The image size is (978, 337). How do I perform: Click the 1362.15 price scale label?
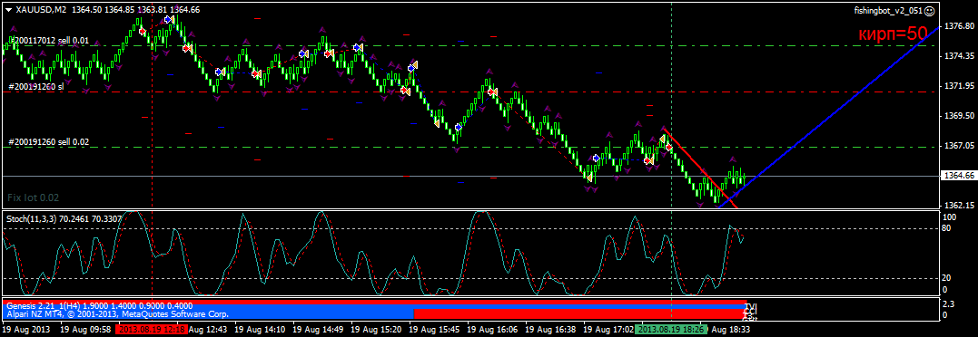point(959,205)
